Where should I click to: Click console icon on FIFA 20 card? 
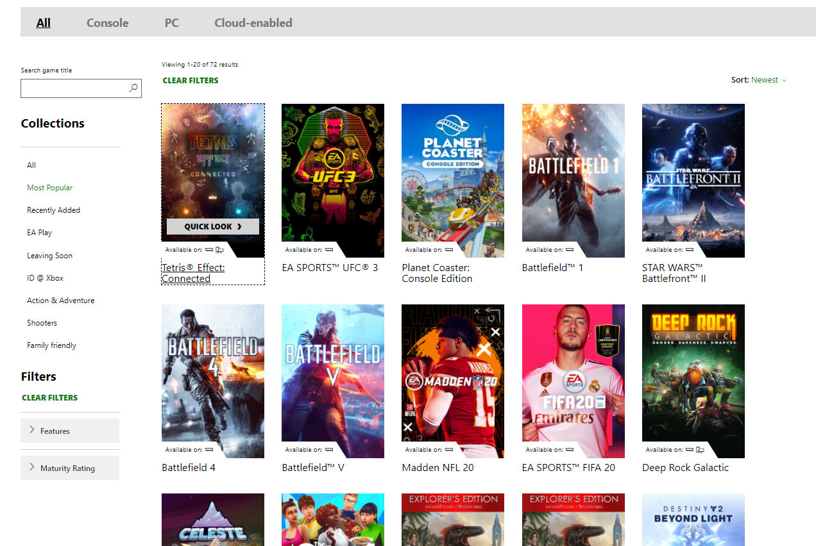click(570, 450)
